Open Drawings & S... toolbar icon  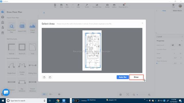(124, 6)
